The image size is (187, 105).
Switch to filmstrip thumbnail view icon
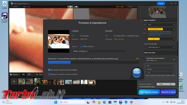pyautogui.click(x=29, y=74)
